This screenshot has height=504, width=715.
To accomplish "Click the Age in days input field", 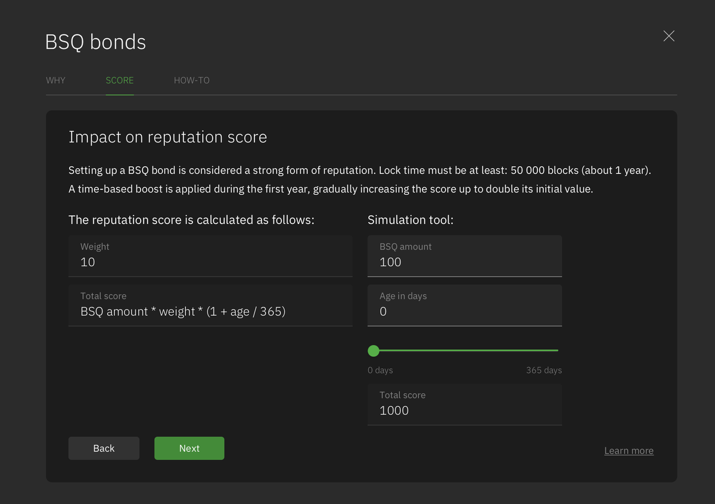I will click(x=464, y=312).
